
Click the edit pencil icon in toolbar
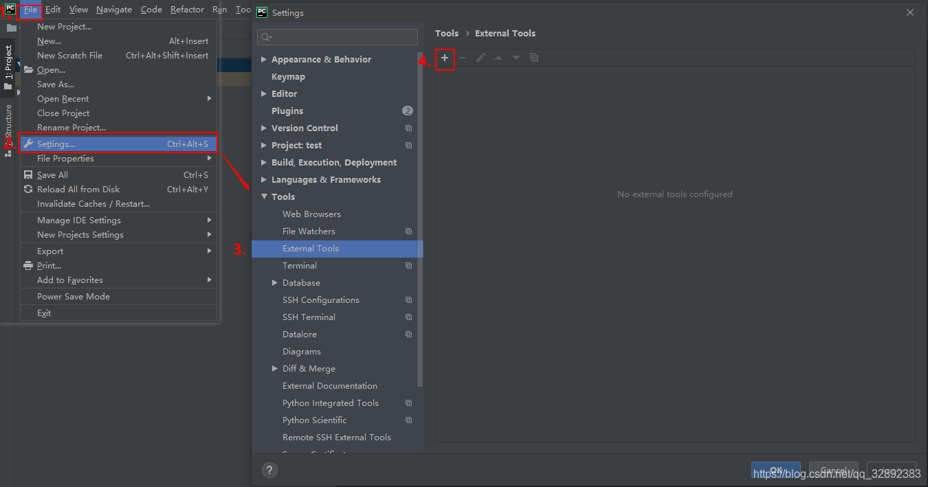click(x=480, y=58)
